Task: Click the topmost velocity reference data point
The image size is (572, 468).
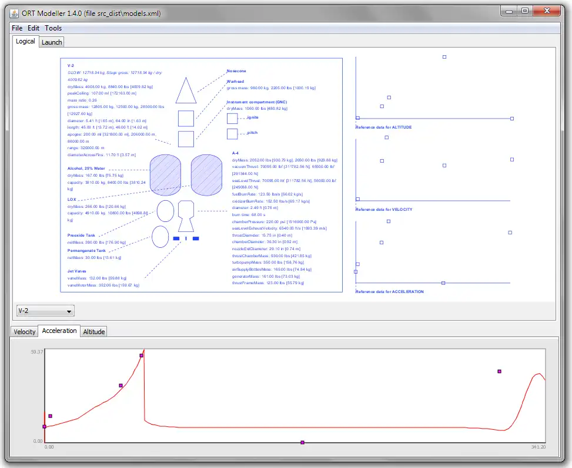Action: click(x=387, y=137)
